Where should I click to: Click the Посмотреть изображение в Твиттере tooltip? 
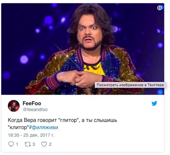(130, 85)
